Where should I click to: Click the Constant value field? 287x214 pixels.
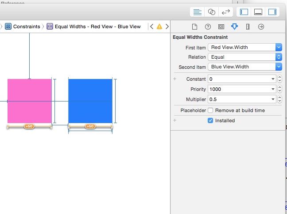pyautogui.click(x=239, y=79)
